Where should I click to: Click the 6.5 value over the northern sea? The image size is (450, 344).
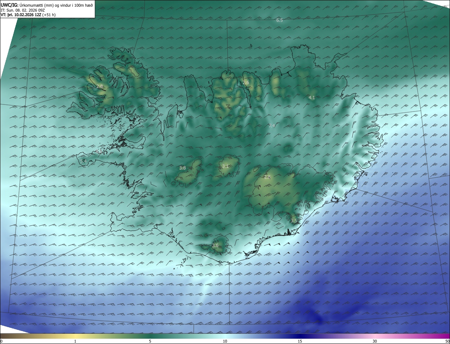click(x=279, y=20)
